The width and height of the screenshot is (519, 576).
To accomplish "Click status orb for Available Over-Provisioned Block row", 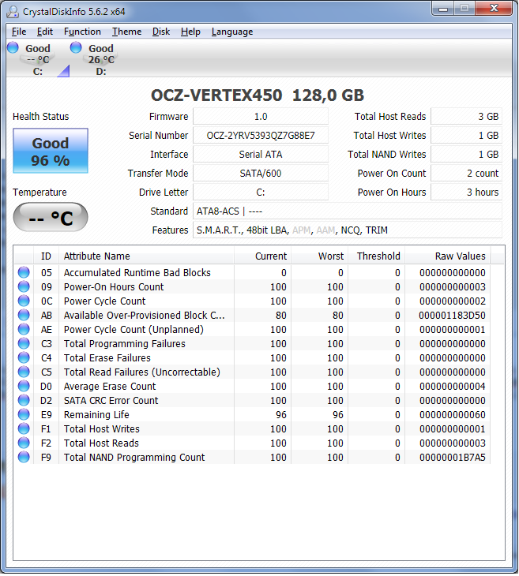I will [24, 315].
